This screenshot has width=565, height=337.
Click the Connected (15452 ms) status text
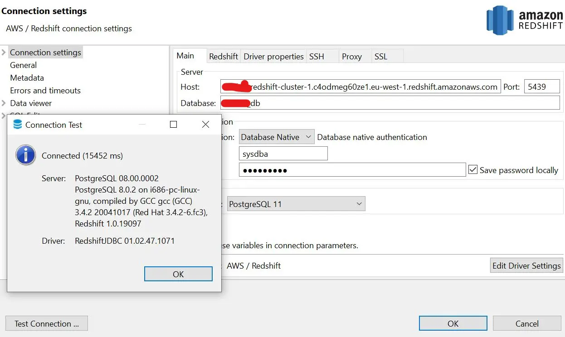click(x=82, y=155)
